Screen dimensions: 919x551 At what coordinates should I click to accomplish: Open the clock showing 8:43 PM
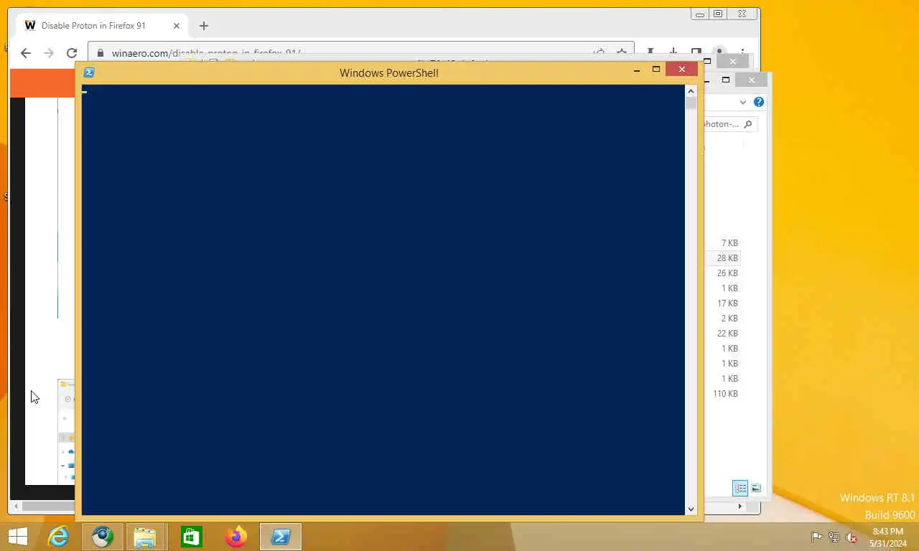[x=888, y=537]
